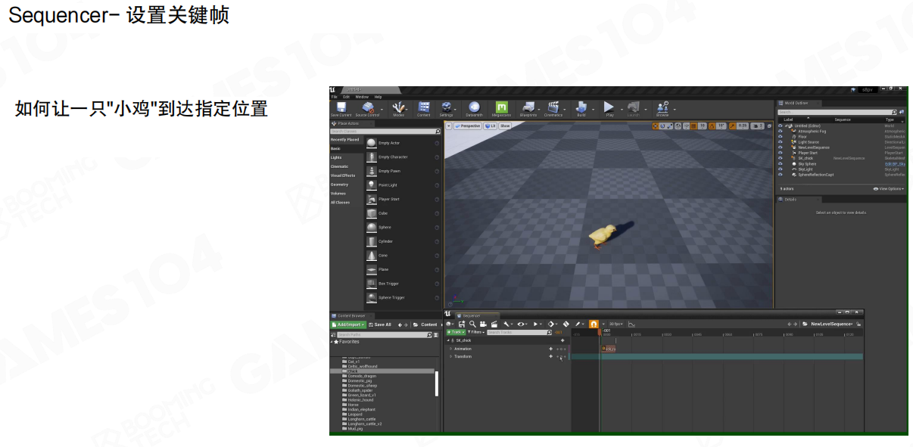The width and height of the screenshot is (913, 447).
Task: Open the File menu
Action: coord(334,97)
